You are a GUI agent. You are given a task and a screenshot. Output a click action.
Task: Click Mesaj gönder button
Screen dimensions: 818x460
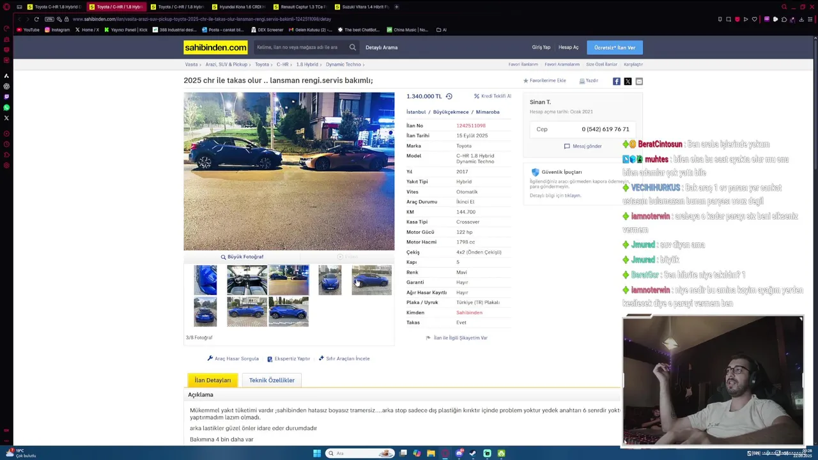583,146
